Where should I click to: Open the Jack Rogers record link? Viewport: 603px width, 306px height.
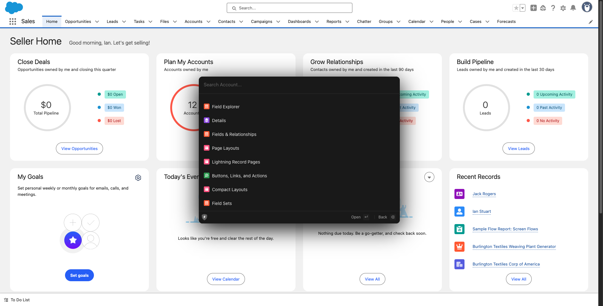point(484,194)
